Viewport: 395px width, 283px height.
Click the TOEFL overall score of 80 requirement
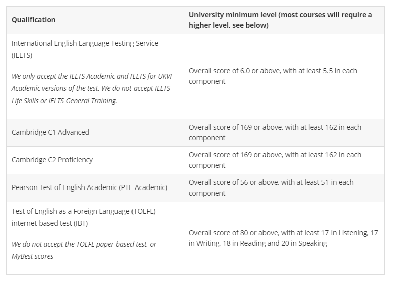click(283, 238)
